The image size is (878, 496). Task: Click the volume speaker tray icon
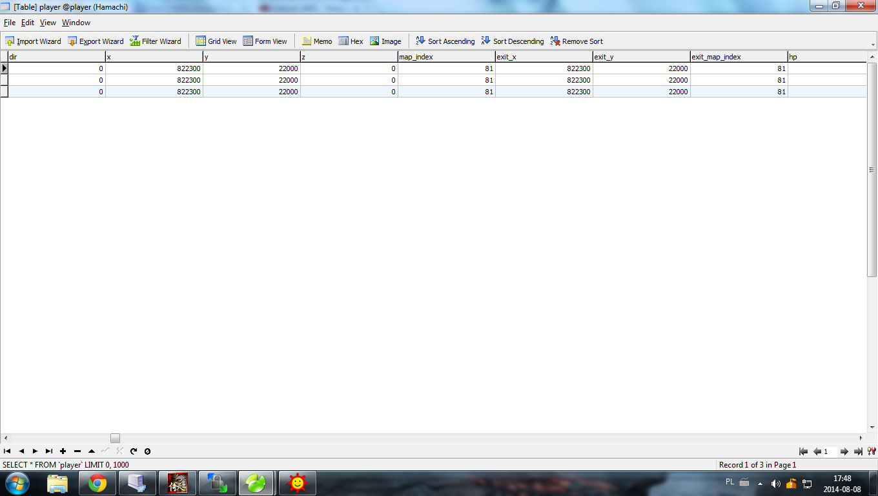(x=776, y=483)
